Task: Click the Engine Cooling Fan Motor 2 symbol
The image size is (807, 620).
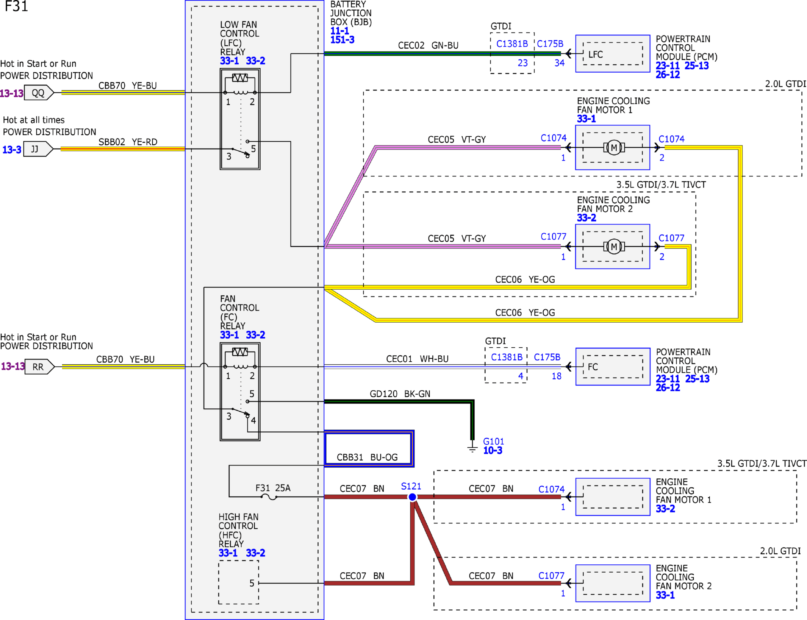Action: [x=614, y=247]
